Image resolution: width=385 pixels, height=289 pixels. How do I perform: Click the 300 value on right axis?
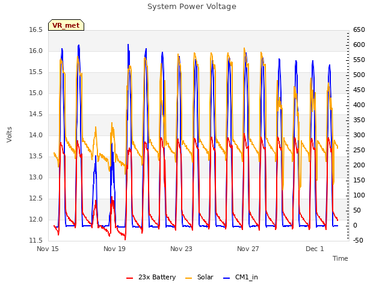(x=359, y=135)
